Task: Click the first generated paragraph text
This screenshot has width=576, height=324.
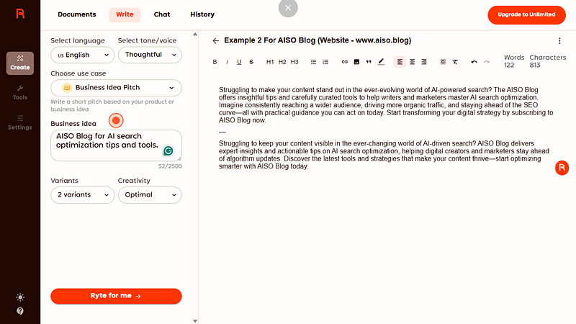Action: (x=386, y=105)
